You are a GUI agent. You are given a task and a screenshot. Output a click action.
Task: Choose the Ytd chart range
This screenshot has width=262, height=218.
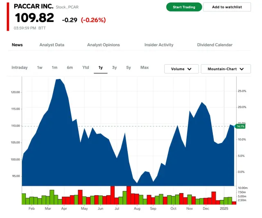click(x=86, y=67)
